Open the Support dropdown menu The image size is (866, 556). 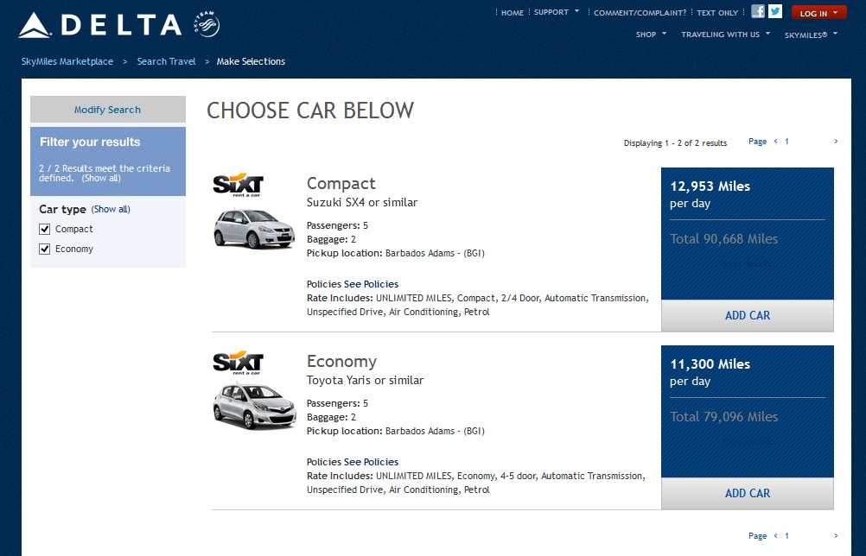[557, 13]
